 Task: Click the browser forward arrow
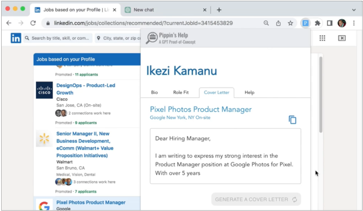point(21,23)
